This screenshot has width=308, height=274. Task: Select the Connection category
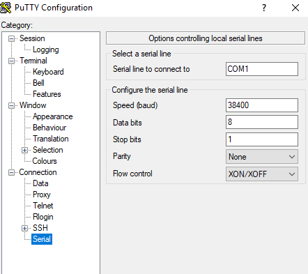[x=38, y=172]
